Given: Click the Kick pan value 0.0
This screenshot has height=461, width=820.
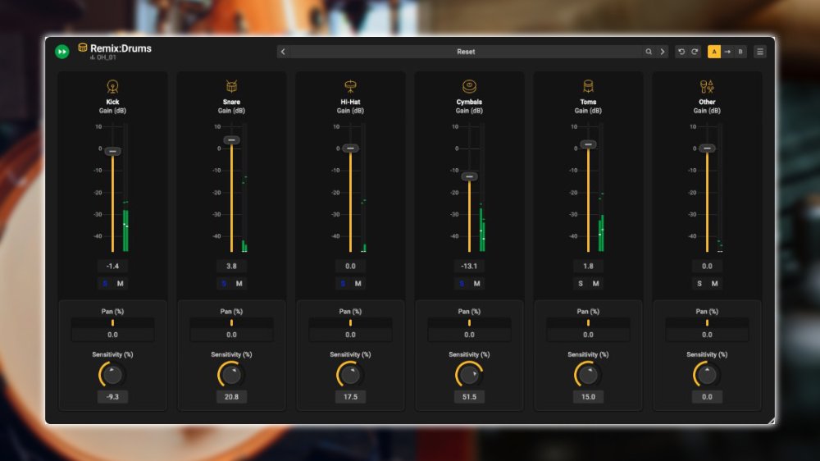Looking at the screenshot, I should click(x=112, y=335).
